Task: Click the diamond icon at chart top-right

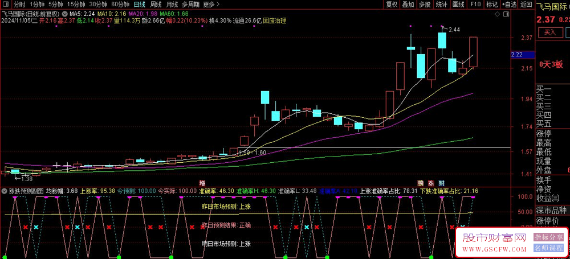Action: 496,13
